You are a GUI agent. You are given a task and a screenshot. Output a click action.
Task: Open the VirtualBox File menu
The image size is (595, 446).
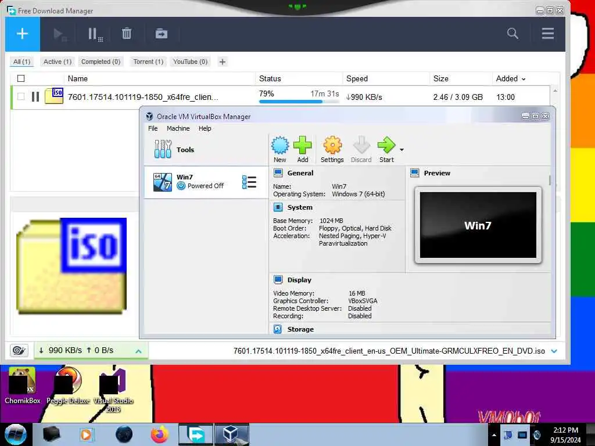tap(153, 128)
